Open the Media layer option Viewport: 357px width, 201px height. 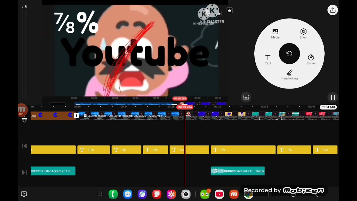(275, 33)
